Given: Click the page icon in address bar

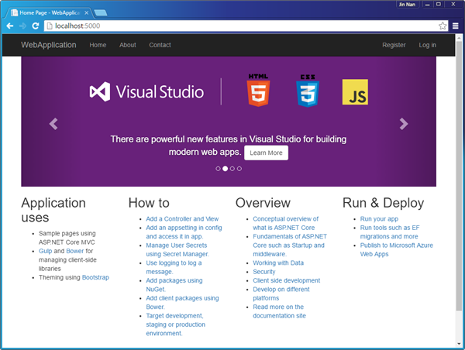Looking at the screenshot, I should (x=50, y=26).
